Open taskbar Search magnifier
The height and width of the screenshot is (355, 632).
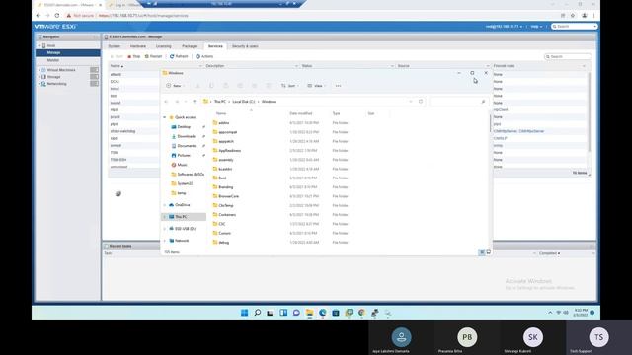coord(257,313)
